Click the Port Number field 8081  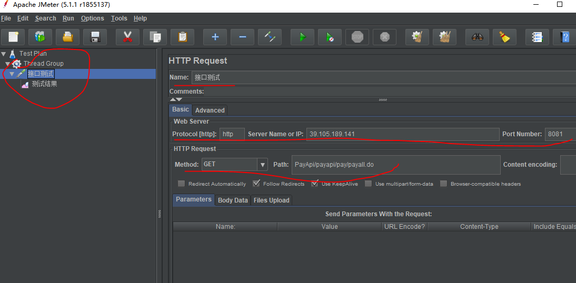(560, 134)
